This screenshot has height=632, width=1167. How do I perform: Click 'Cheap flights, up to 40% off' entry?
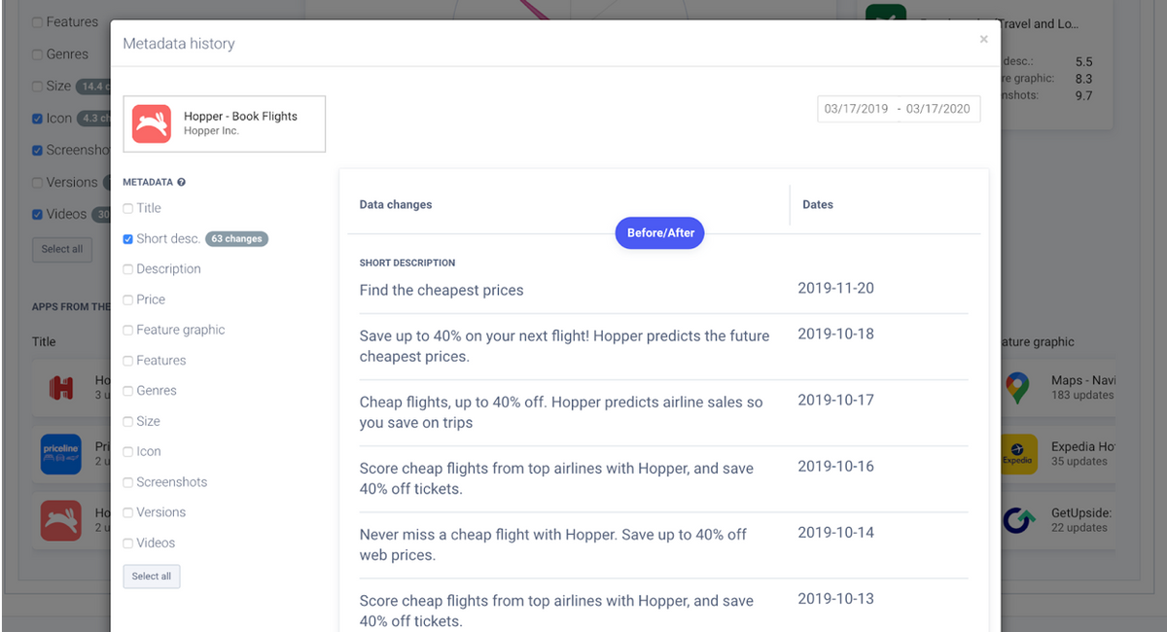pos(561,412)
